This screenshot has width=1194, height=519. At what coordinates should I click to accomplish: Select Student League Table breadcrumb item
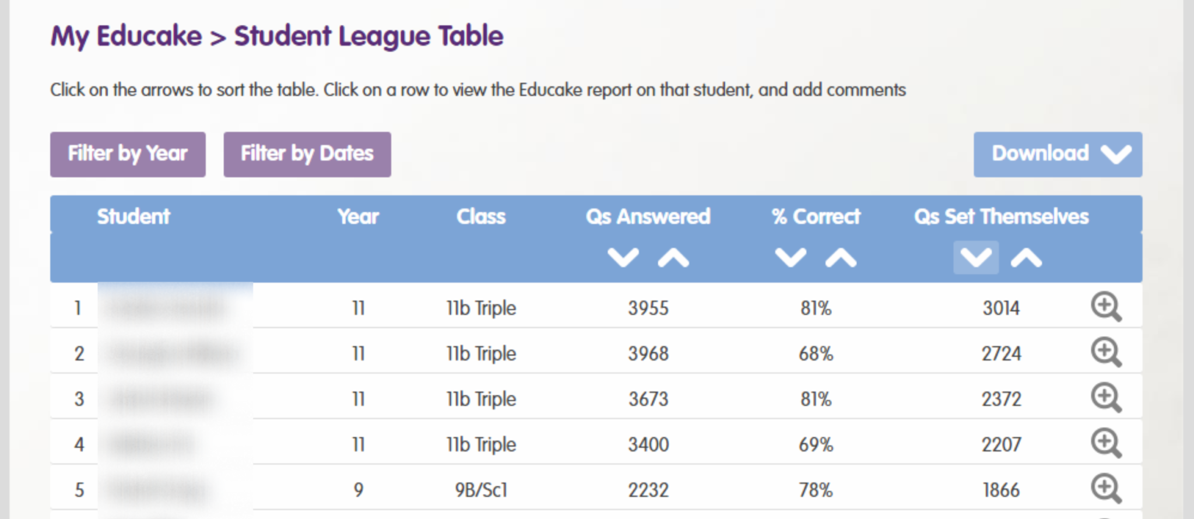tap(367, 36)
